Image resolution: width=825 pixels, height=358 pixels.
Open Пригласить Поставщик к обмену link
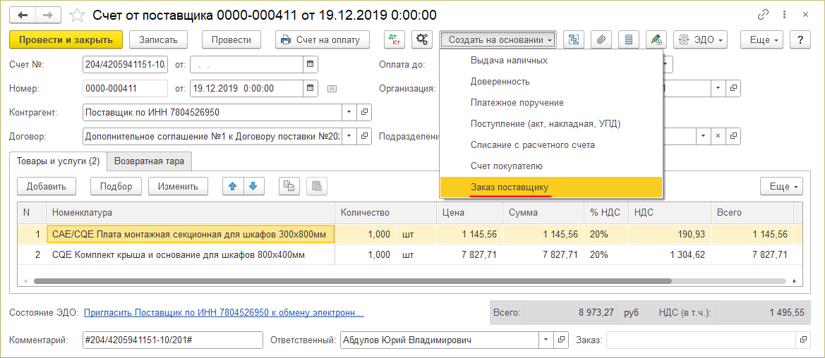point(224,313)
